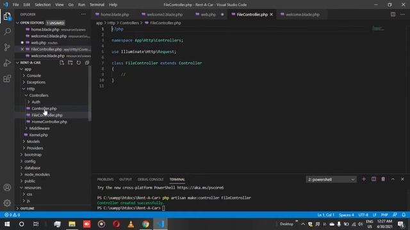This screenshot has width=410, height=230.
Task: Close FileController.php in Open Editors list
Action: (x=22, y=49)
